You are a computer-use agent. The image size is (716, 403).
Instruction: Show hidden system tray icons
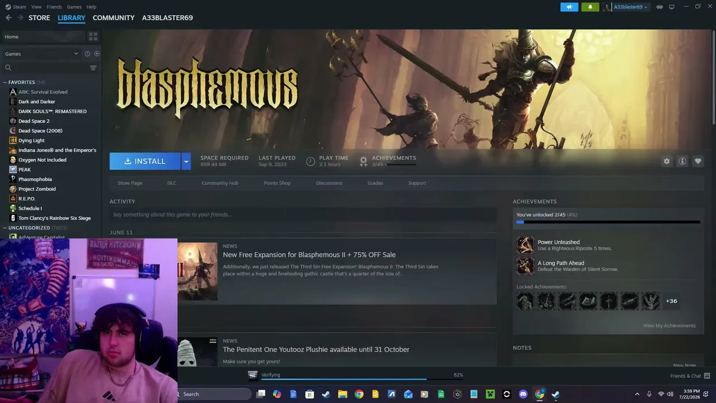(x=637, y=394)
